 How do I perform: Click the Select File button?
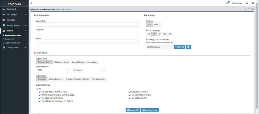179,47
